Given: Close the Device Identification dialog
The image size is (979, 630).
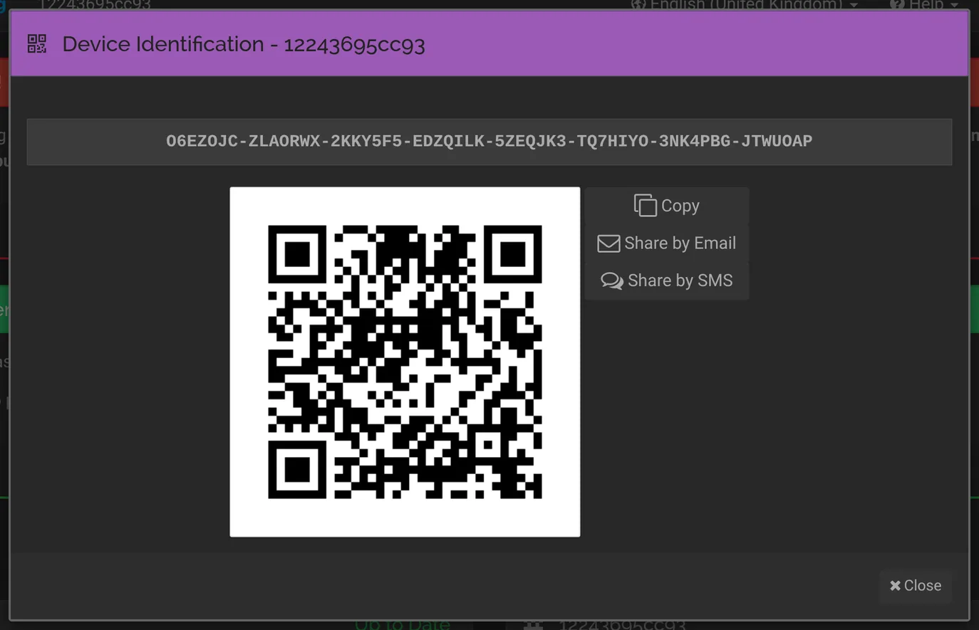Looking at the screenshot, I should tap(916, 585).
